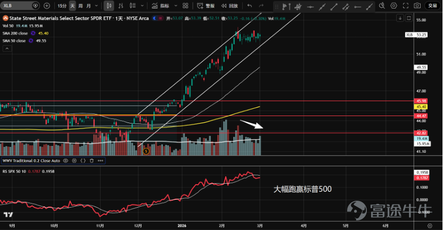443x230 pixels.
Task: Click the 0.1787 red RS value label
Action: [x=422, y=178]
